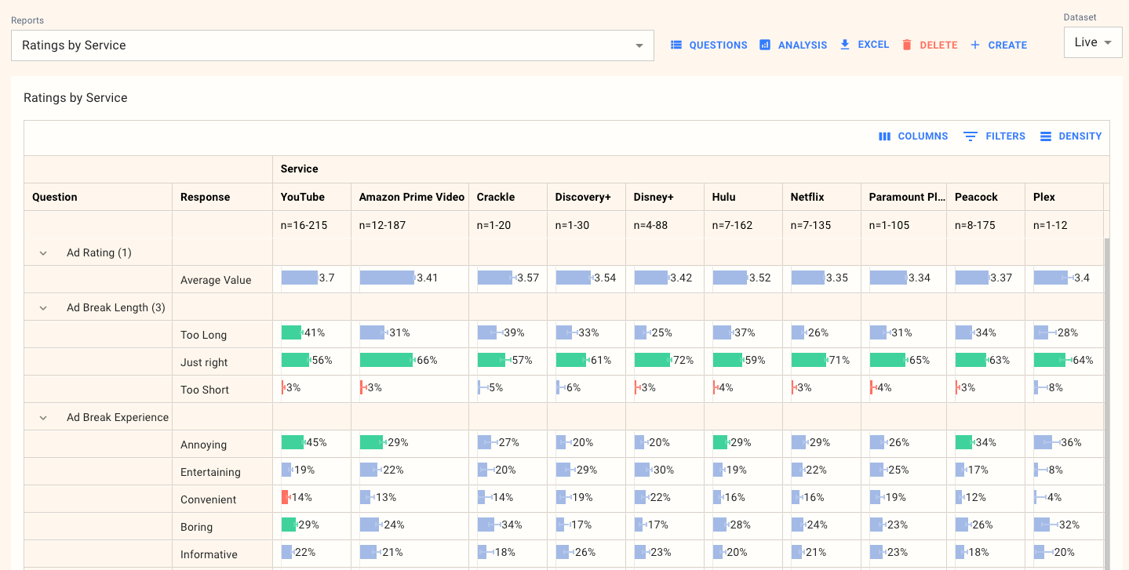
Task: Click the Just right bar for Disney+
Action: coord(651,360)
